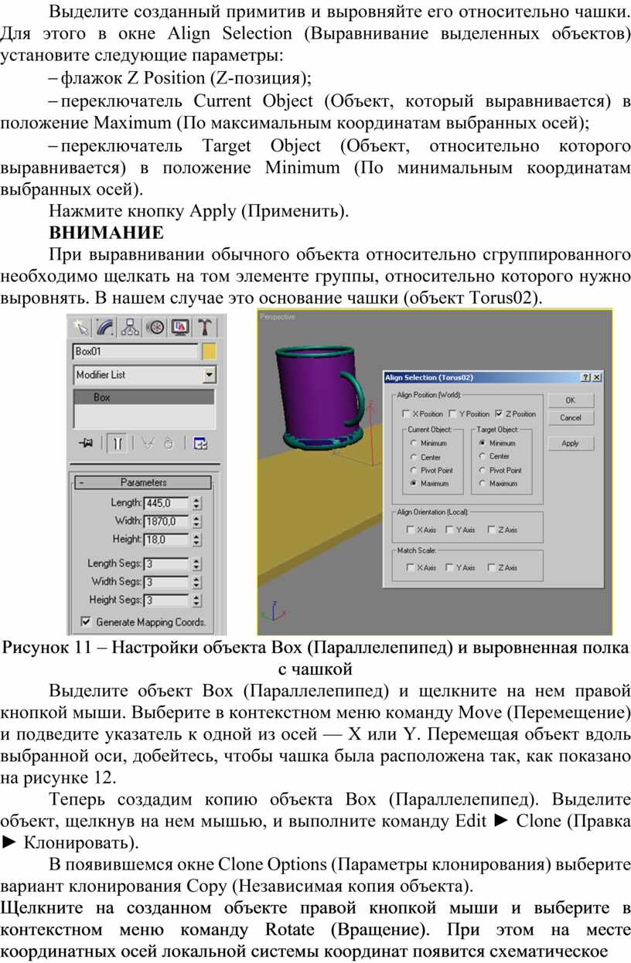Viewport: 631px width, 963px height.
Task: Click the Box01 object color swatch
Action: point(209,352)
